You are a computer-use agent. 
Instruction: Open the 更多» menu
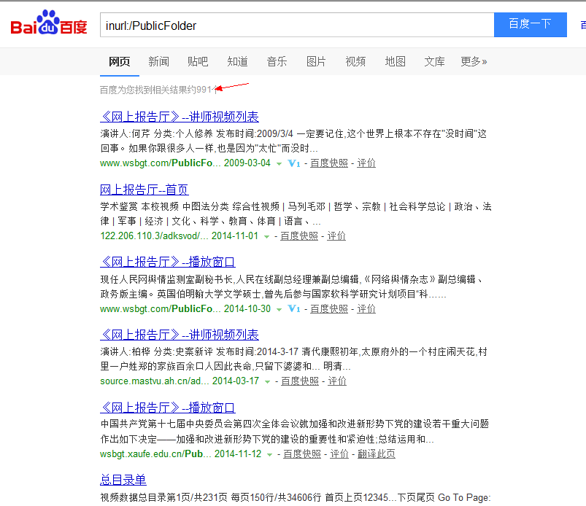(x=474, y=61)
